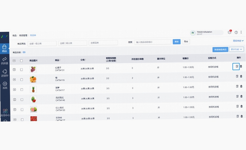The image size is (246, 150).
Task: Open details icon for 菠萝 C4754117
Action: pyautogui.click(x=237, y=86)
